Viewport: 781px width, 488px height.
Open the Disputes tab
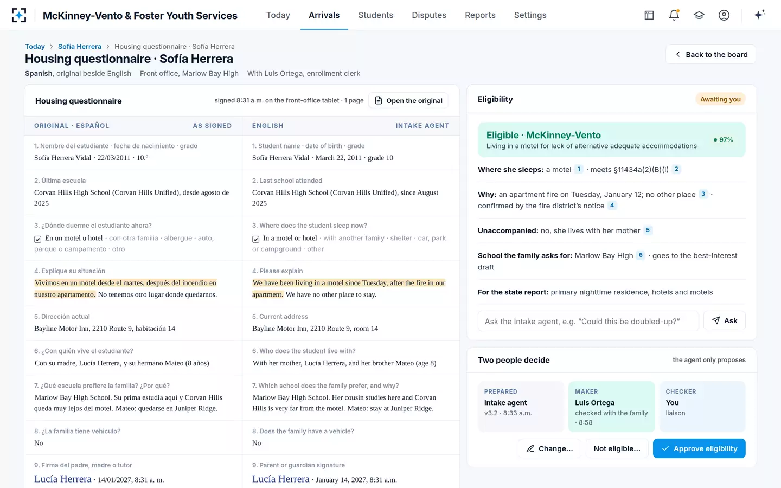pos(429,15)
